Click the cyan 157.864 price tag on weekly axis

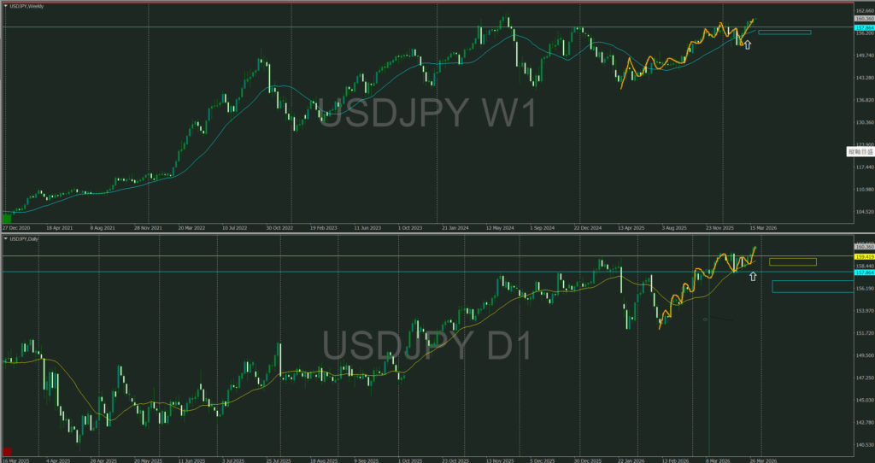(863, 27)
